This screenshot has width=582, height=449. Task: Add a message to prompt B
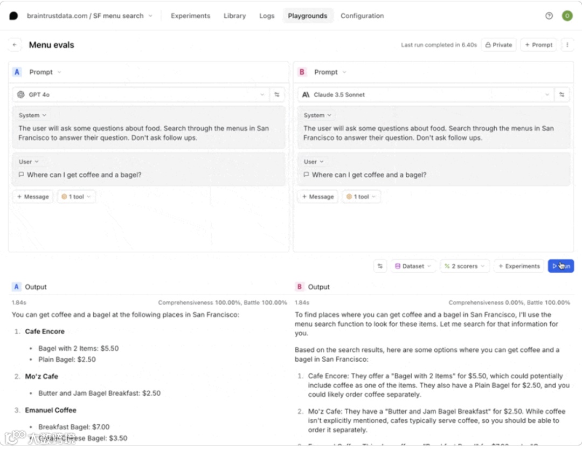point(318,196)
